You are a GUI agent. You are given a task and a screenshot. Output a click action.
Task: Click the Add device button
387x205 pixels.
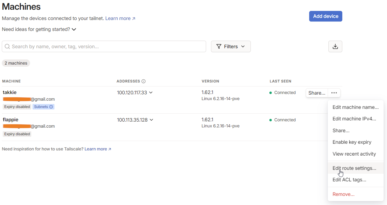click(x=326, y=16)
